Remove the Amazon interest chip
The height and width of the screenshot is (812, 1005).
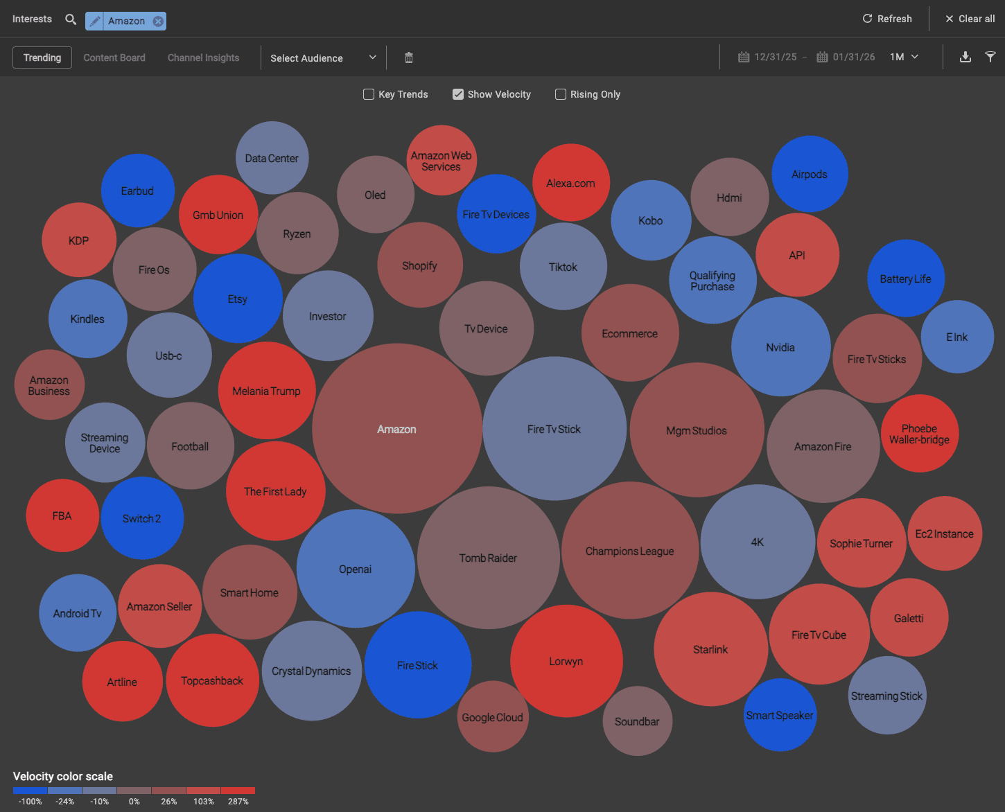coord(158,21)
